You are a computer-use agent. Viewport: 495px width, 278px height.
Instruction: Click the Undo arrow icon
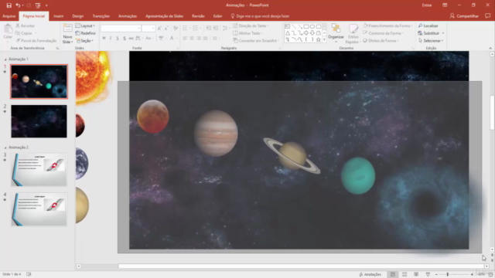point(18,5)
